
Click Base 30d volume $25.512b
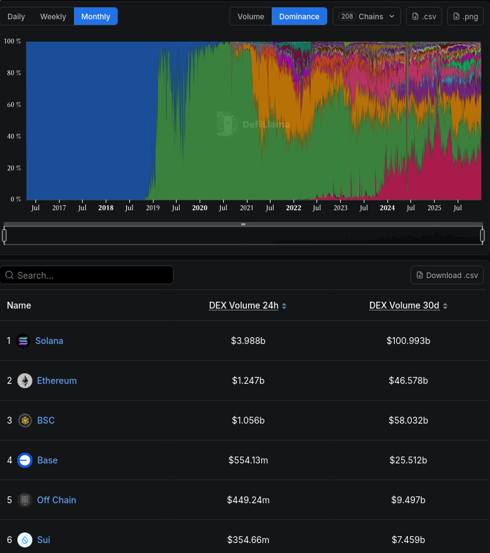[408, 460]
